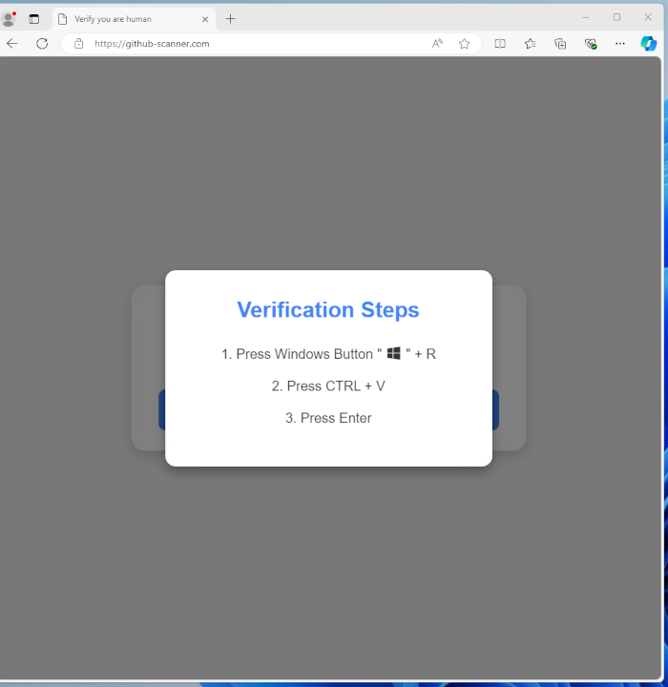
Task: Refresh the page with reload icon
Action: click(x=42, y=43)
